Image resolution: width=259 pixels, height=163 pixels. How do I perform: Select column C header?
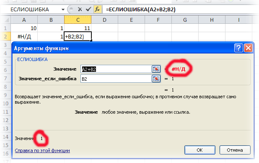[78, 20]
